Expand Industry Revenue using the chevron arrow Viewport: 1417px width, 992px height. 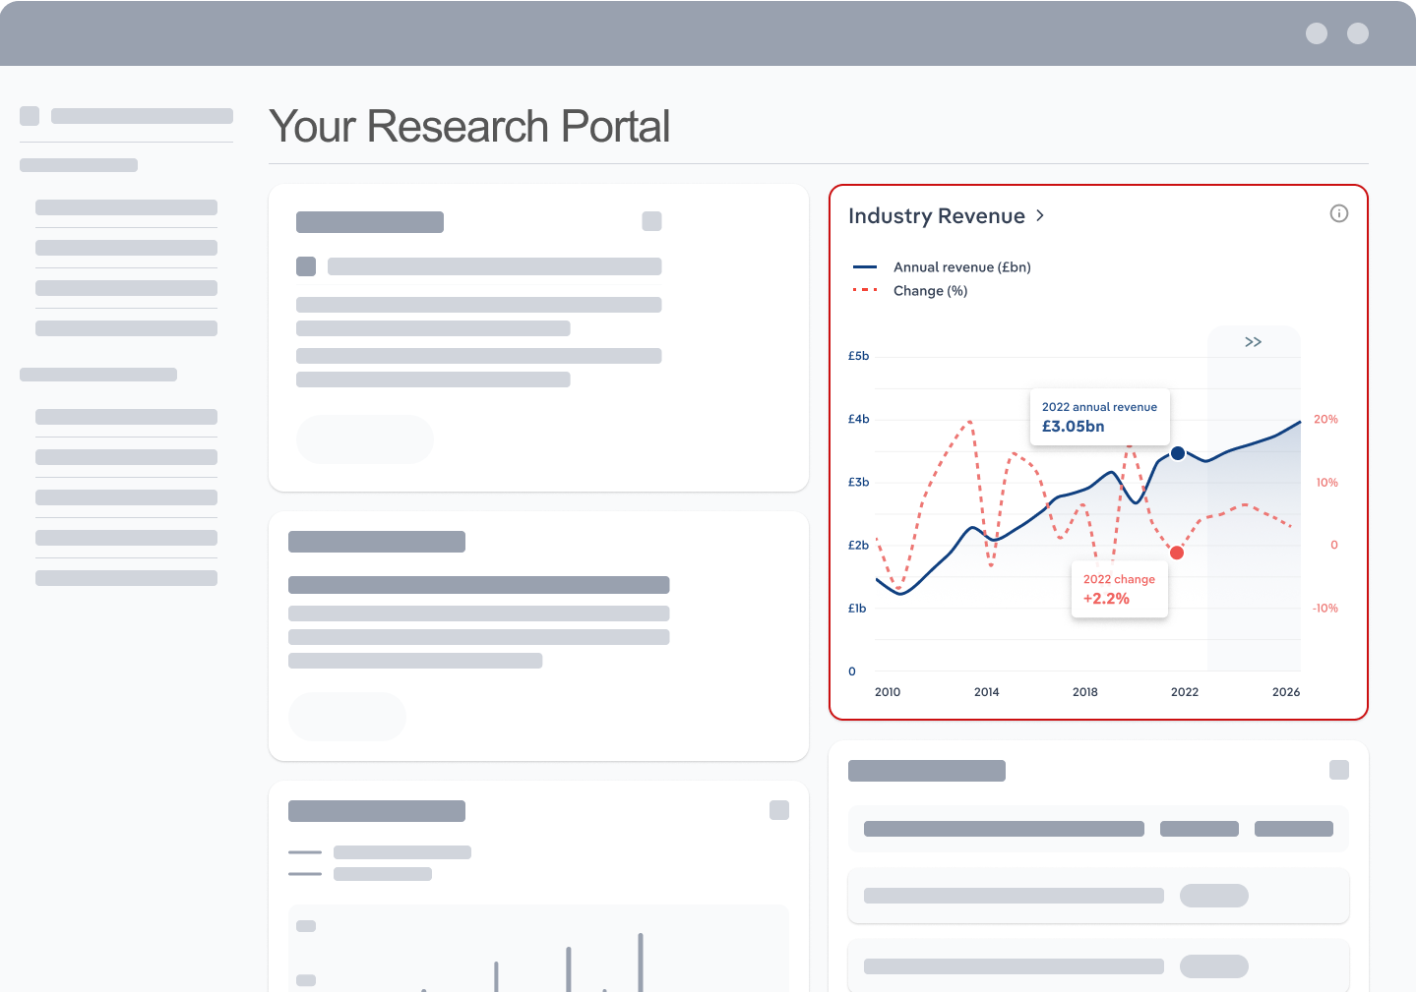1040,215
